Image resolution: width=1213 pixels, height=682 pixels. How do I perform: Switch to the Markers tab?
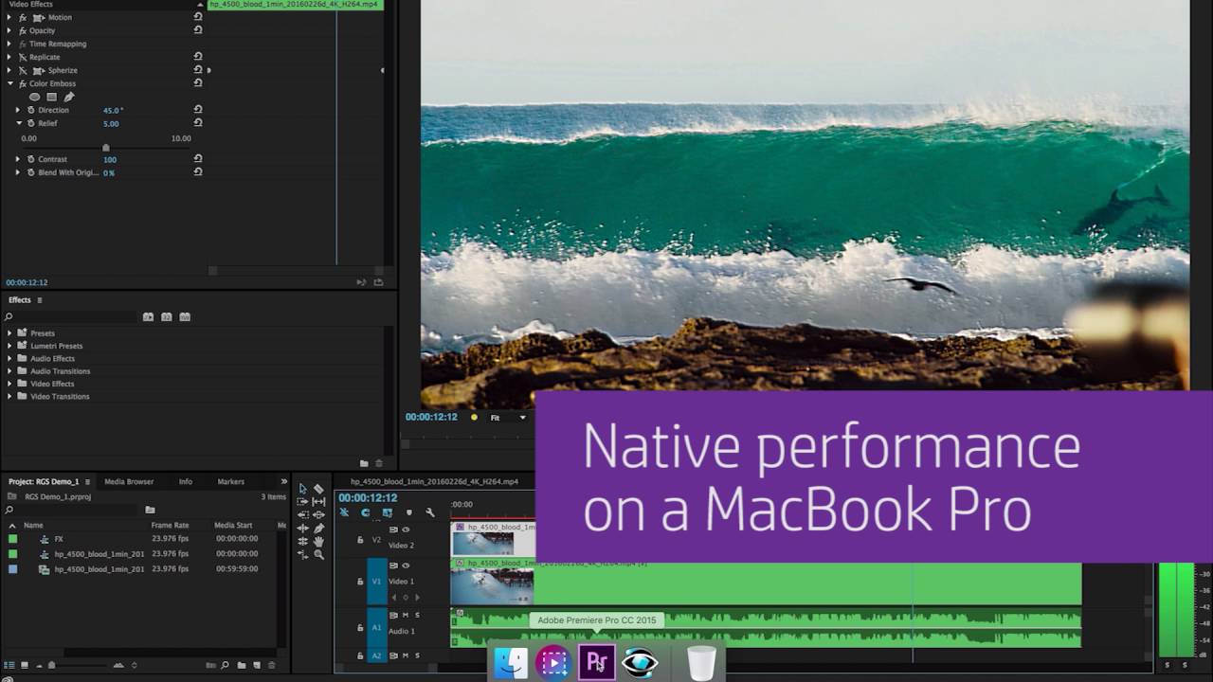230,481
